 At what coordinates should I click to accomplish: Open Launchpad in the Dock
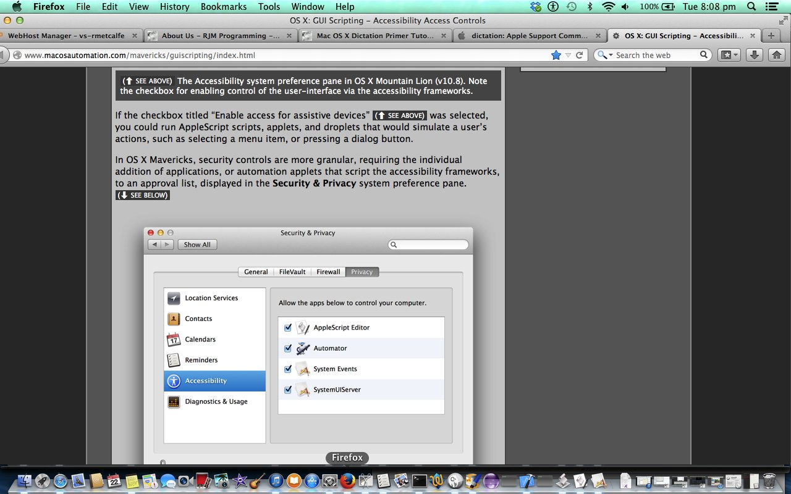(42, 481)
